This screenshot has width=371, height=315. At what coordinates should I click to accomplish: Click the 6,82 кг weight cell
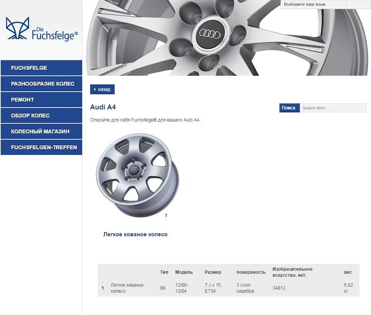tap(348, 288)
